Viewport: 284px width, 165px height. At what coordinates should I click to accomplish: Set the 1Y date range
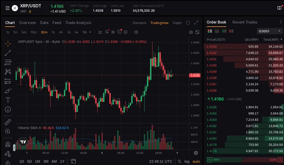62,161
